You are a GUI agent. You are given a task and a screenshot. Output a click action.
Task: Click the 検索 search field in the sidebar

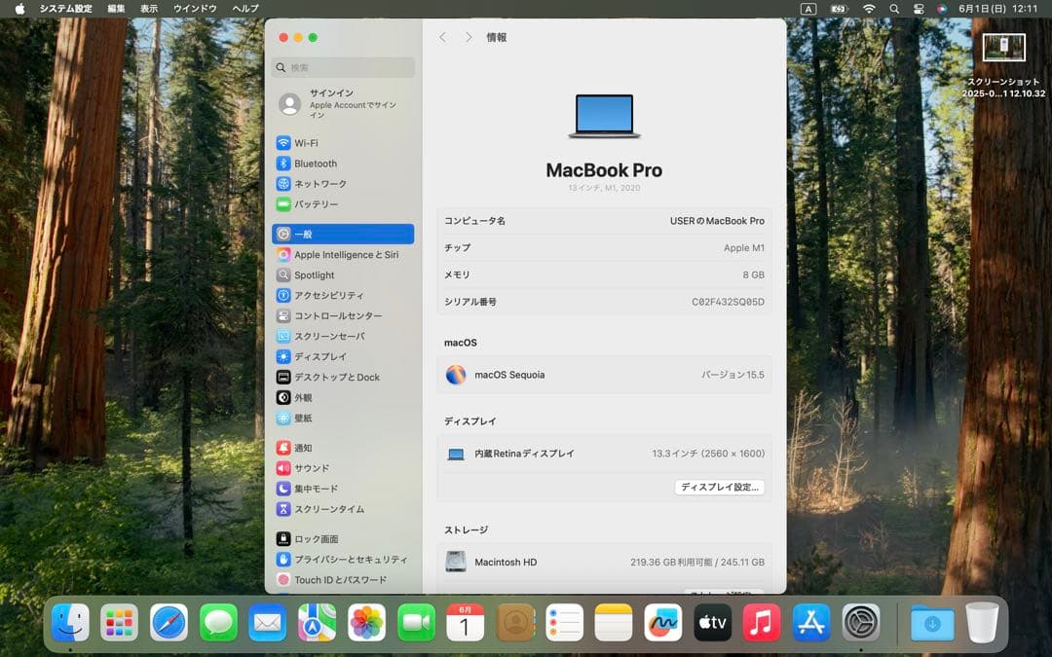(342, 67)
